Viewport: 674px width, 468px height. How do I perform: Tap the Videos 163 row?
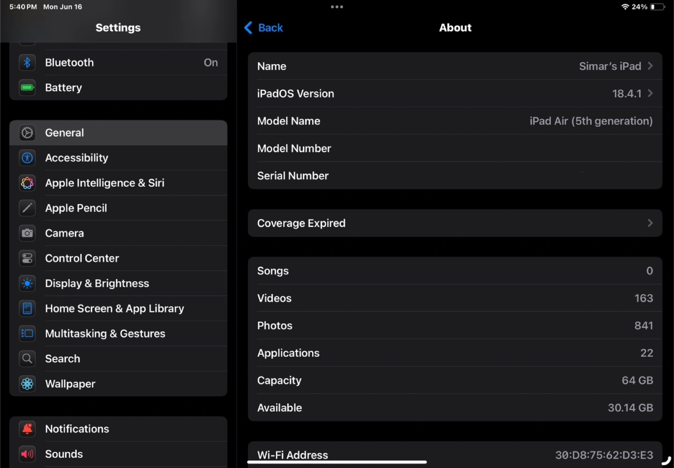coord(455,298)
